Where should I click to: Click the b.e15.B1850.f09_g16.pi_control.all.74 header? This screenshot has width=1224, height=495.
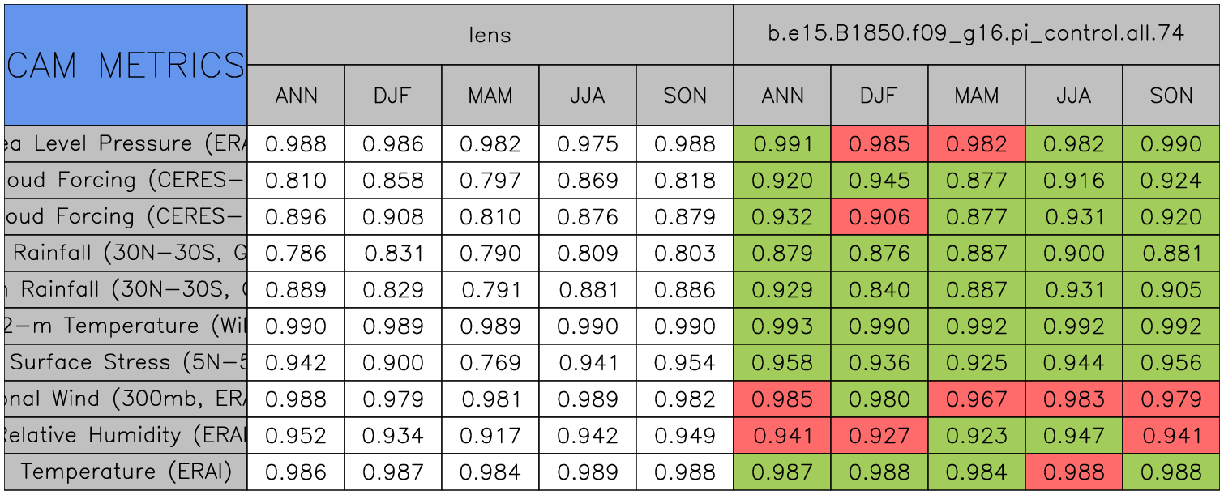pos(976,34)
